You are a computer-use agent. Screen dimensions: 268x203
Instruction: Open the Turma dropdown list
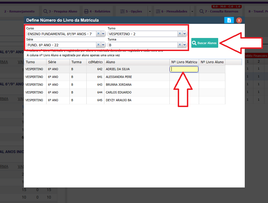click(185, 45)
